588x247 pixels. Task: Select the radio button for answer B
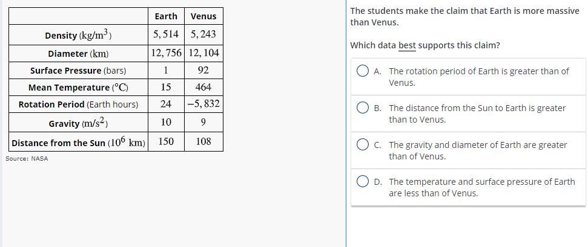click(363, 108)
